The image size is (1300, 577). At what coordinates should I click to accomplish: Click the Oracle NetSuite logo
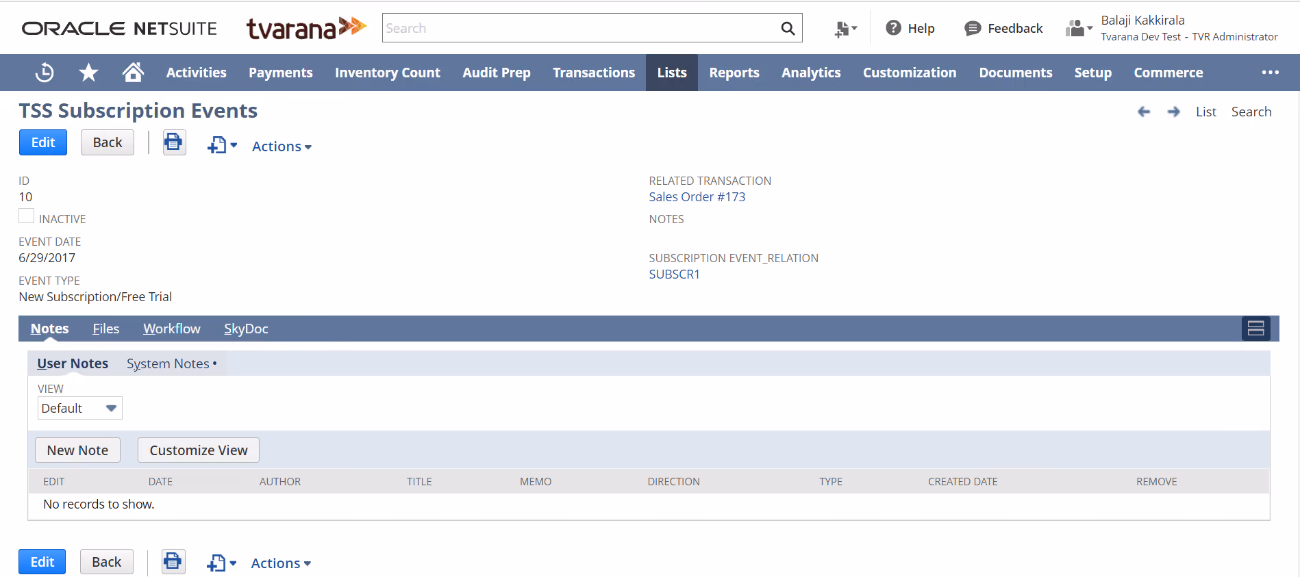119,28
